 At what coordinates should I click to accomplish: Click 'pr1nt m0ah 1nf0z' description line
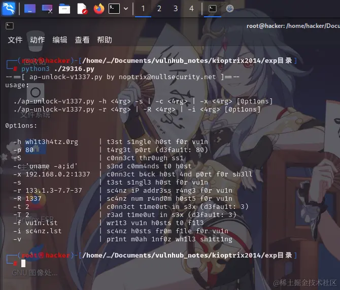169,239
